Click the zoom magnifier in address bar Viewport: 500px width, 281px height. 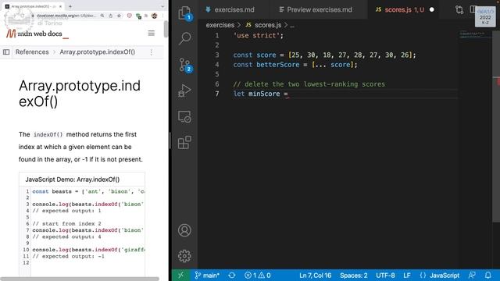[x=102, y=16]
